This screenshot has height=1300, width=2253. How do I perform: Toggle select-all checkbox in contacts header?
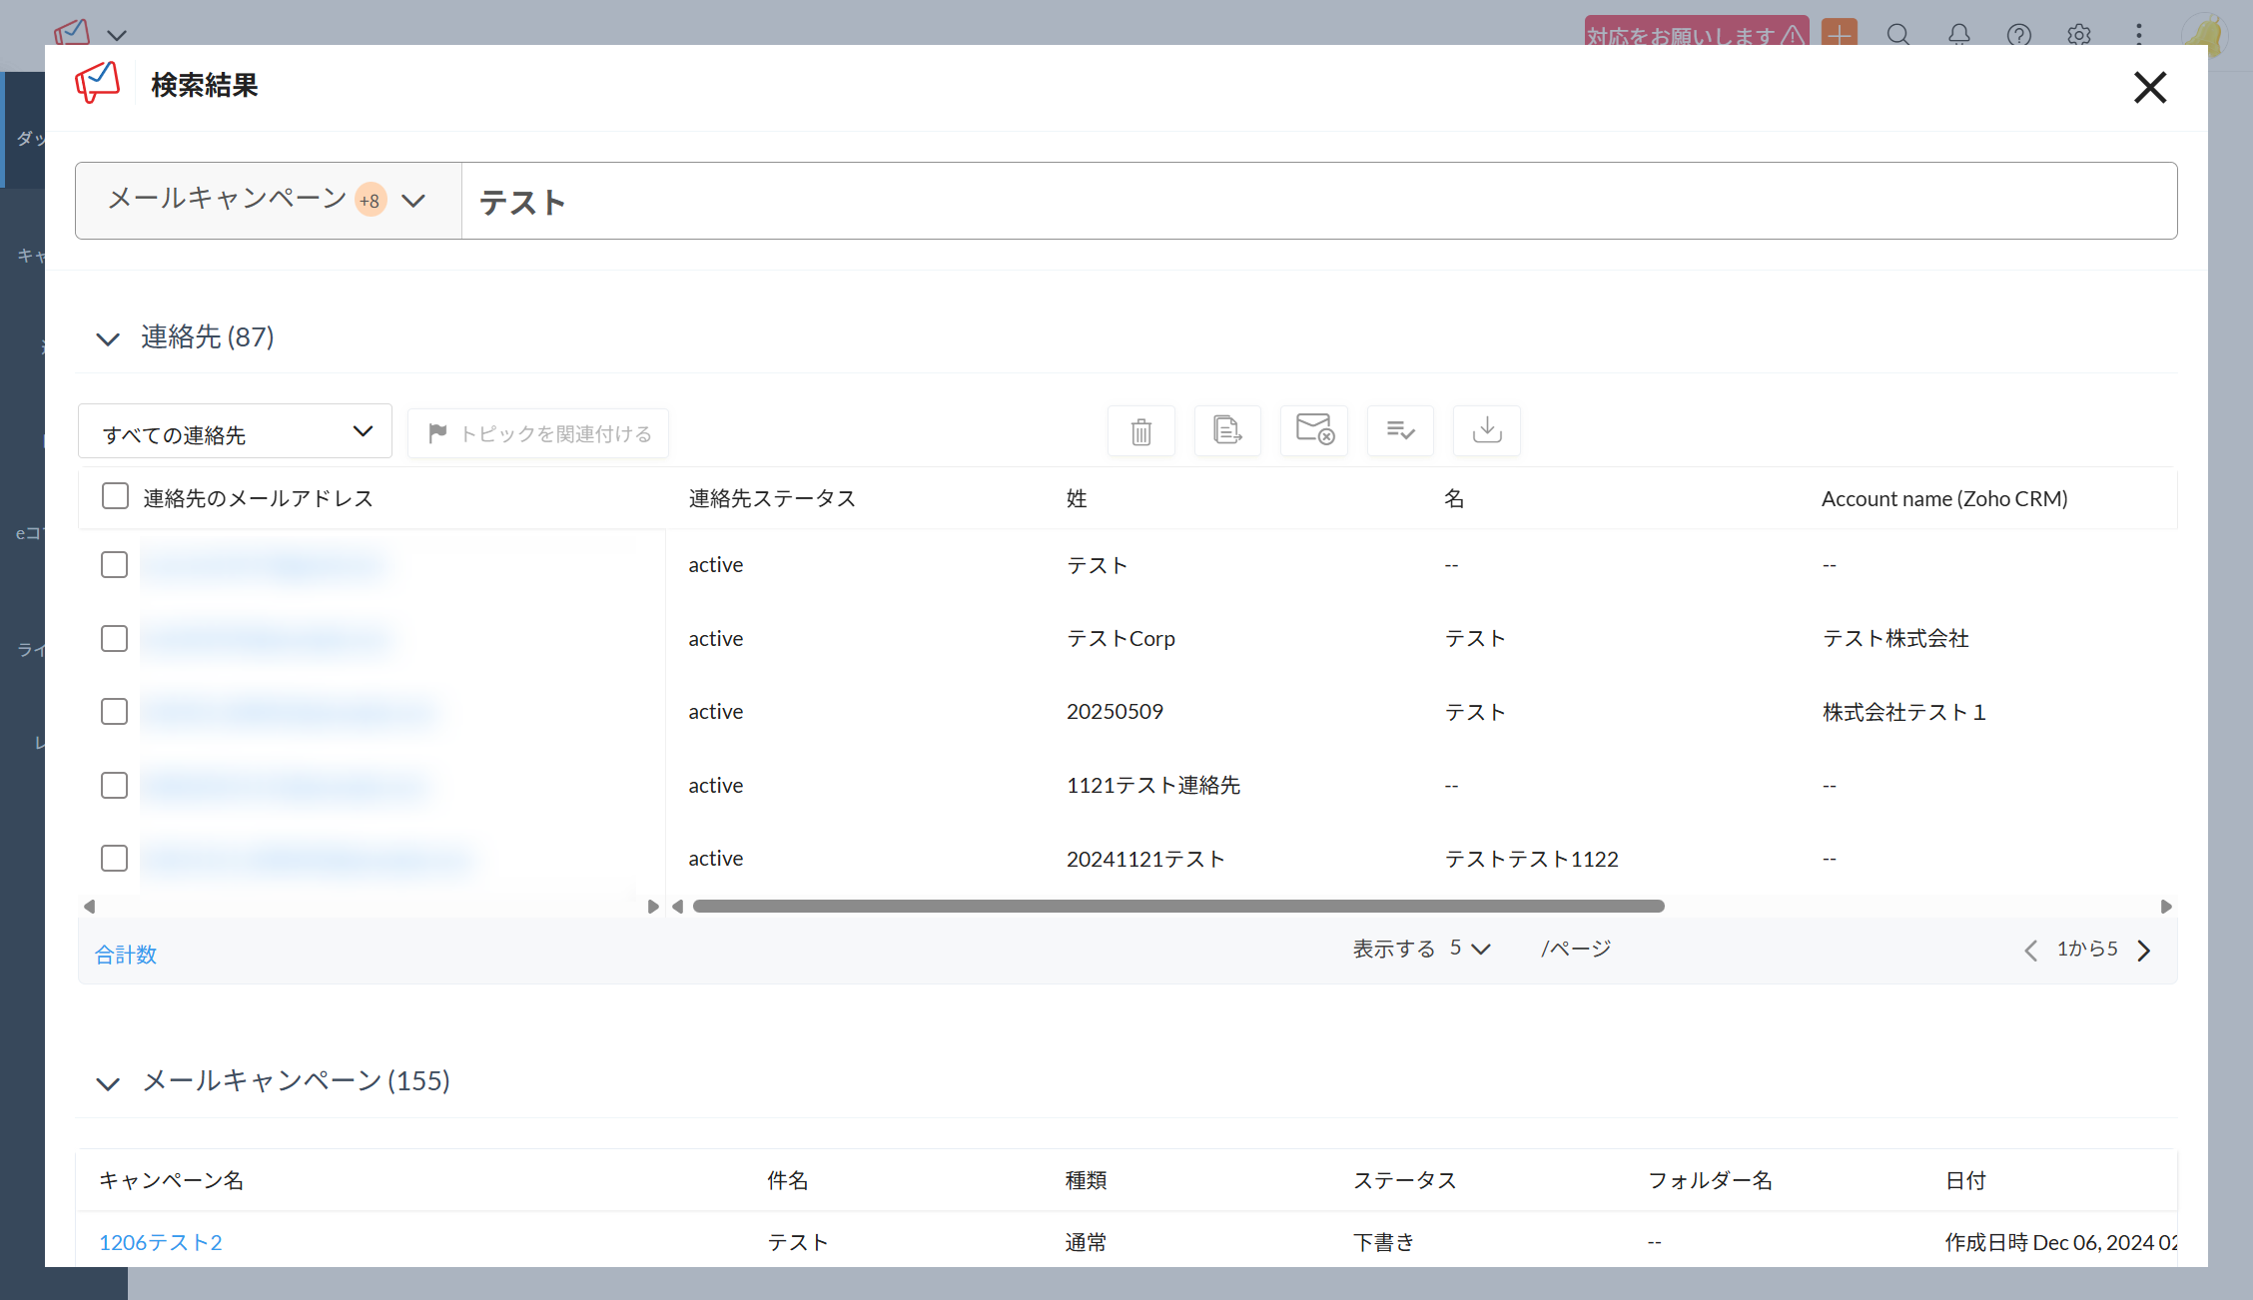(x=115, y=496)
